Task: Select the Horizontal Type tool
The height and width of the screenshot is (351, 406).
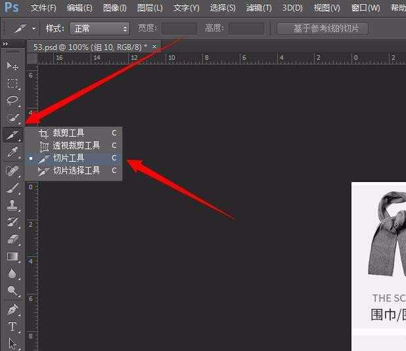Action: [12, 326]
